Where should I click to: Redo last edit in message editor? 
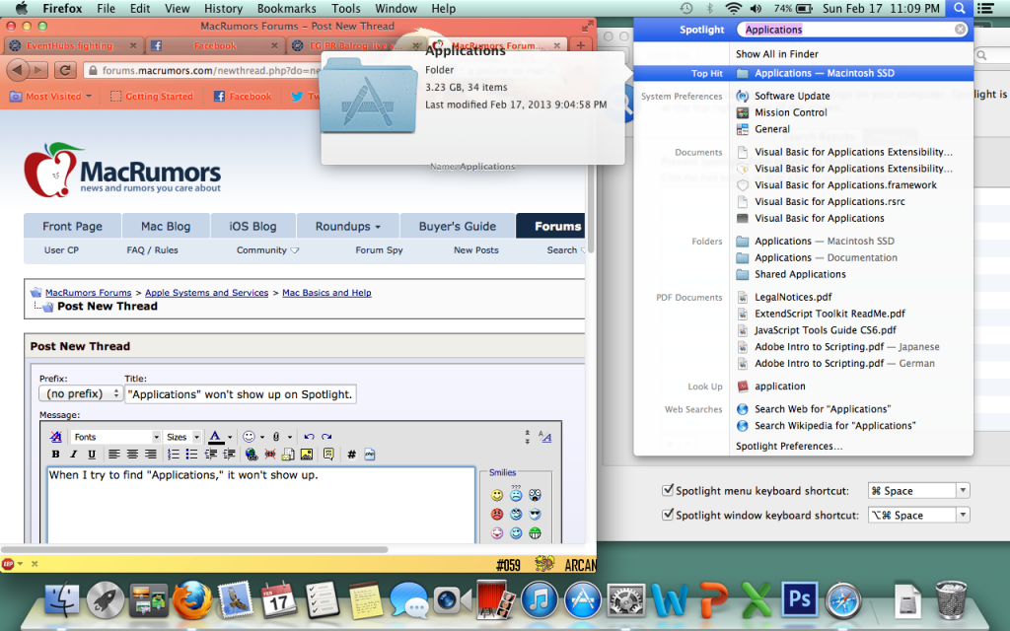[326, 437]
